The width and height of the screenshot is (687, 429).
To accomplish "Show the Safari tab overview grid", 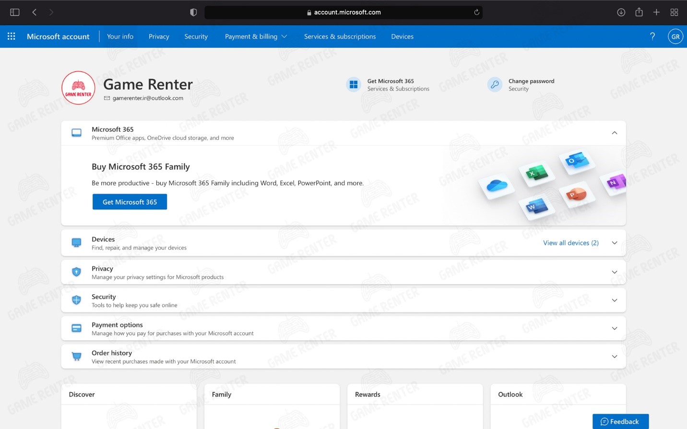I will click(x=674, y=12).
